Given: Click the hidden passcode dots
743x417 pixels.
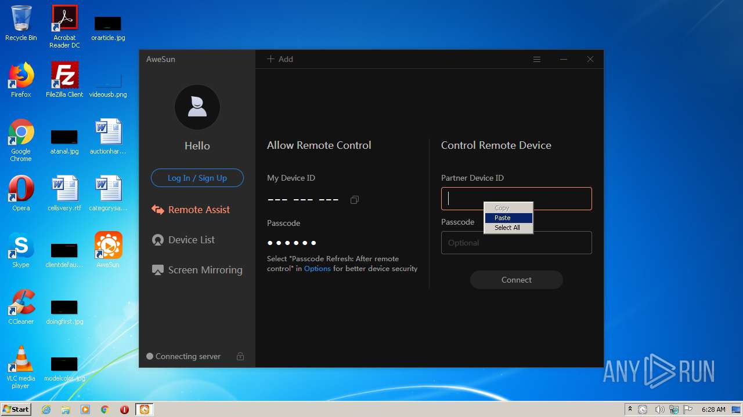Looking at the screenshot, I should [x=292, y=243].
